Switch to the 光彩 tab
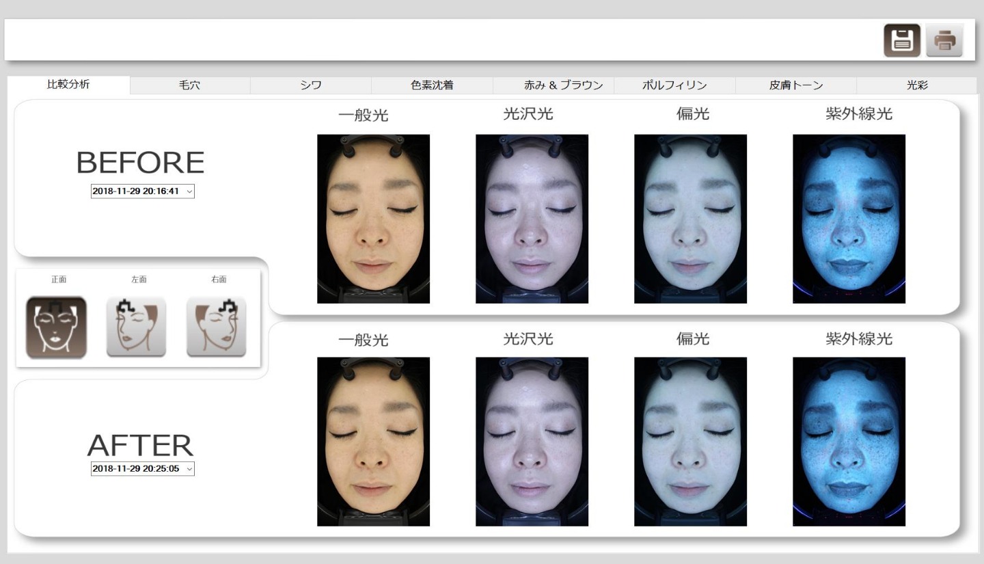The height and width of the screenshot is (564, 984). tap(917, 85)
